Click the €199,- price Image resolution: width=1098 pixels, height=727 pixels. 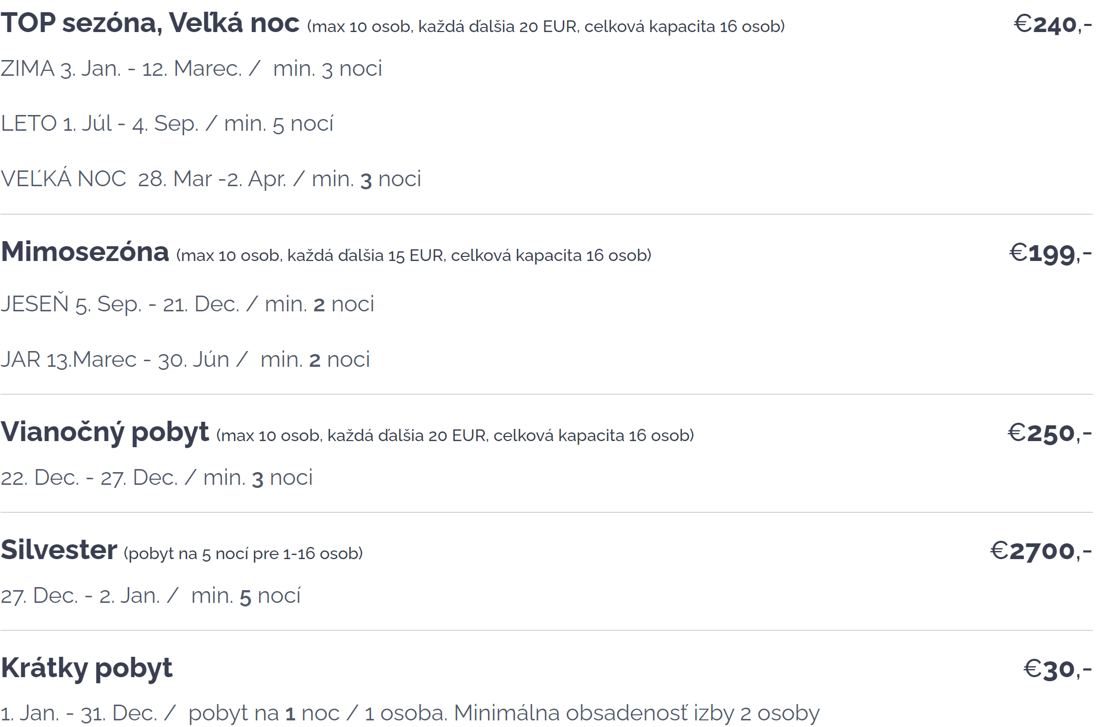pyautogui.click(x=1050, y=253)
